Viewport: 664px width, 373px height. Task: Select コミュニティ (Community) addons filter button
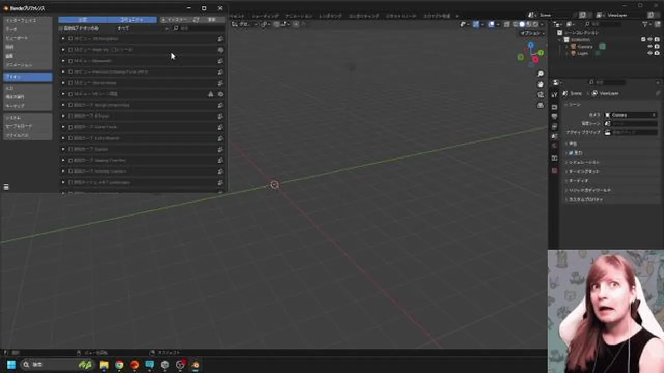[132, 20]
